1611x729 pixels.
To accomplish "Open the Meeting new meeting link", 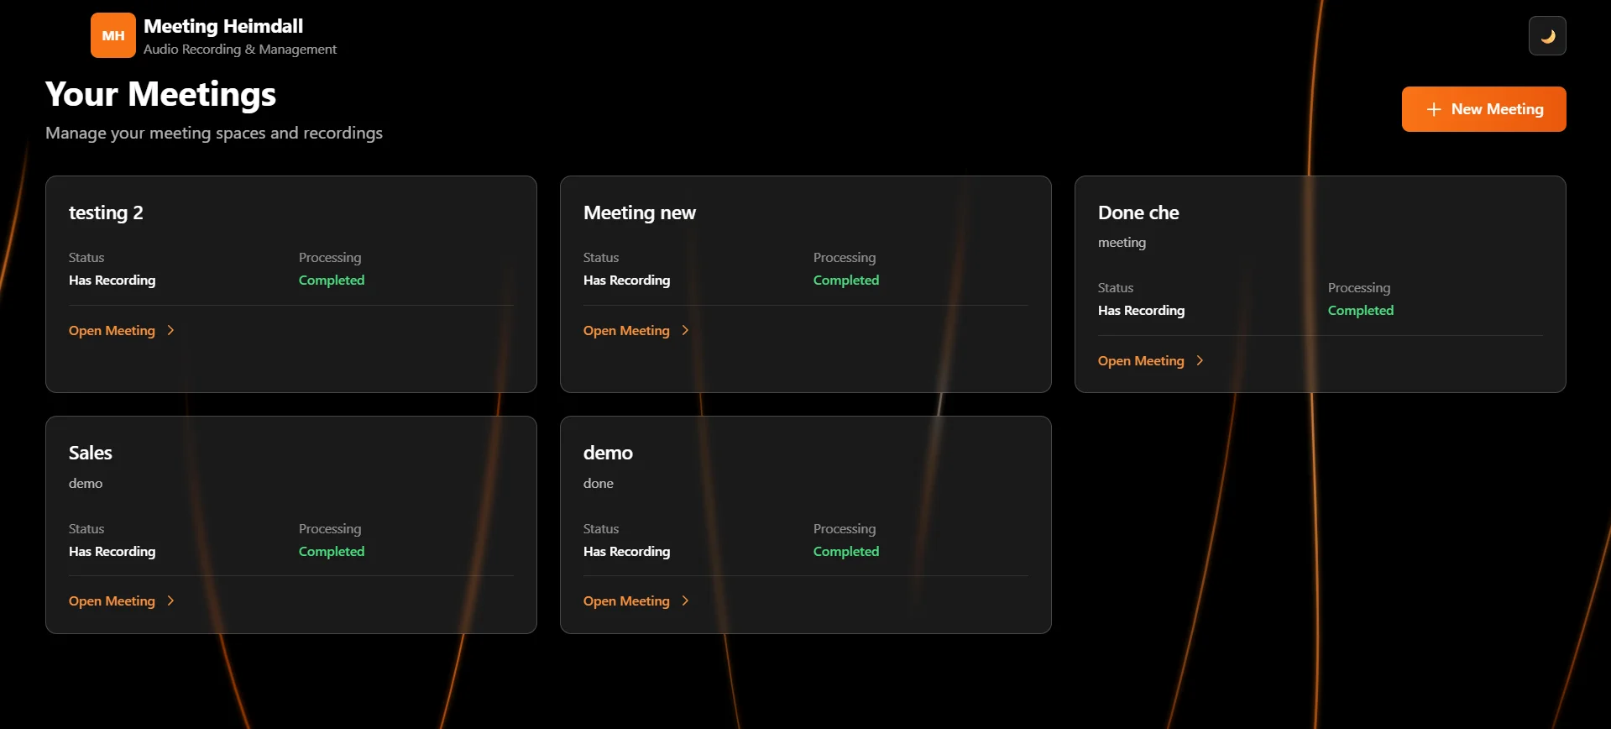I will (x=626, y=331).
